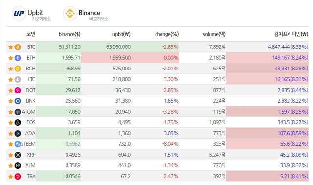
Task: Select the XRP ticker label
Action: pyautogui.click(x=31, y=155)
